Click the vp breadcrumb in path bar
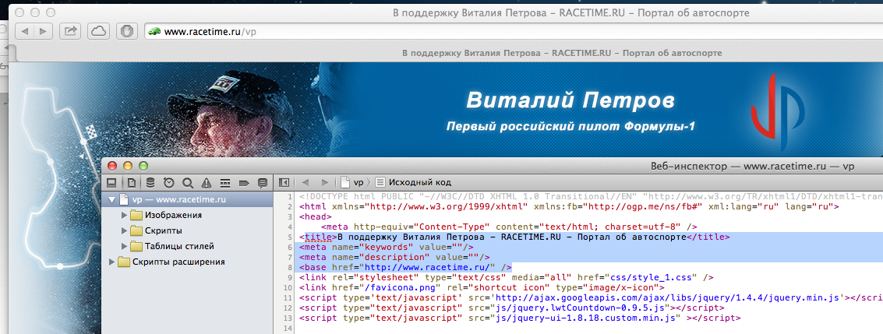 (353, 183)
